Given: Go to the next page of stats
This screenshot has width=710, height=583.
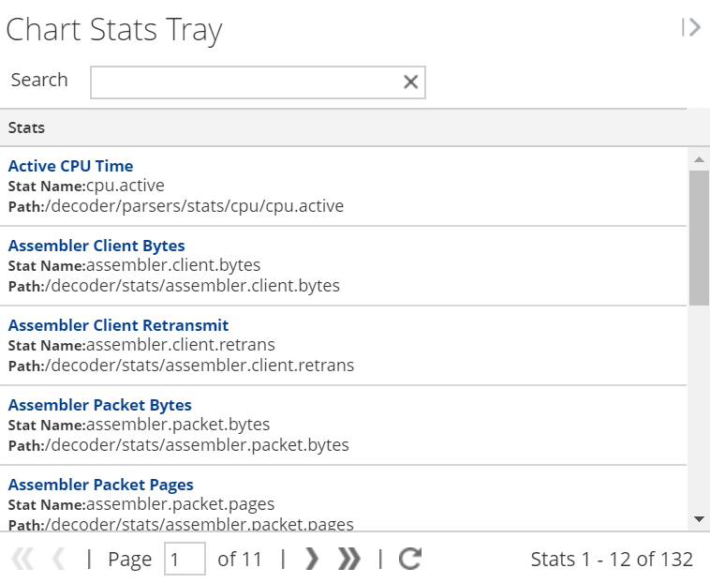Looking at the screenshot, I should (313, 560).
